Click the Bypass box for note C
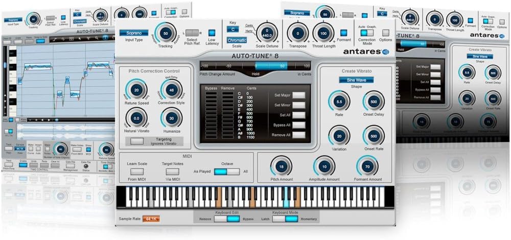Viewport: 511px width, 240px height. 211,93
